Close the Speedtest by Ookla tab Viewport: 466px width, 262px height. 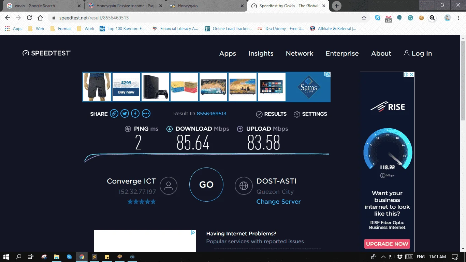click(324, 6)
